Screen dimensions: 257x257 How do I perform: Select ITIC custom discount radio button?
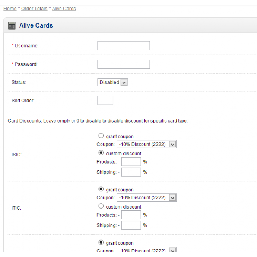[x=101, y=206]
